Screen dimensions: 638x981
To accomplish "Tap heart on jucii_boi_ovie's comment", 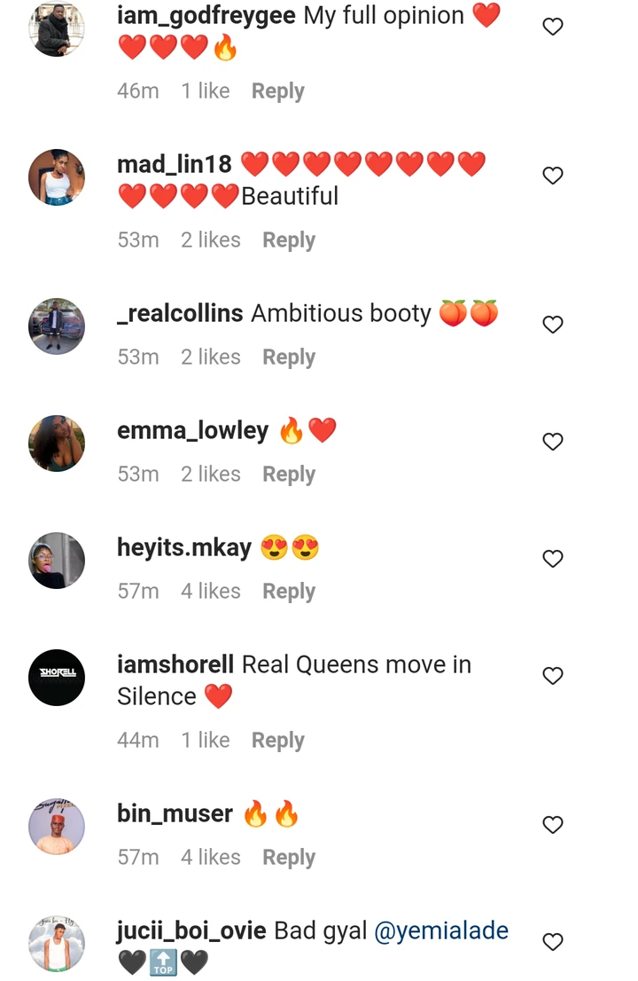I will (552, 942).
